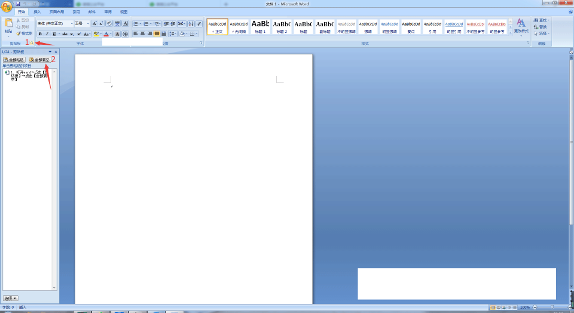Open the clipboard pane launcher icon
The width and height of the screenshot is (574, 313).
pyautogui.click(x=32, y=43)
